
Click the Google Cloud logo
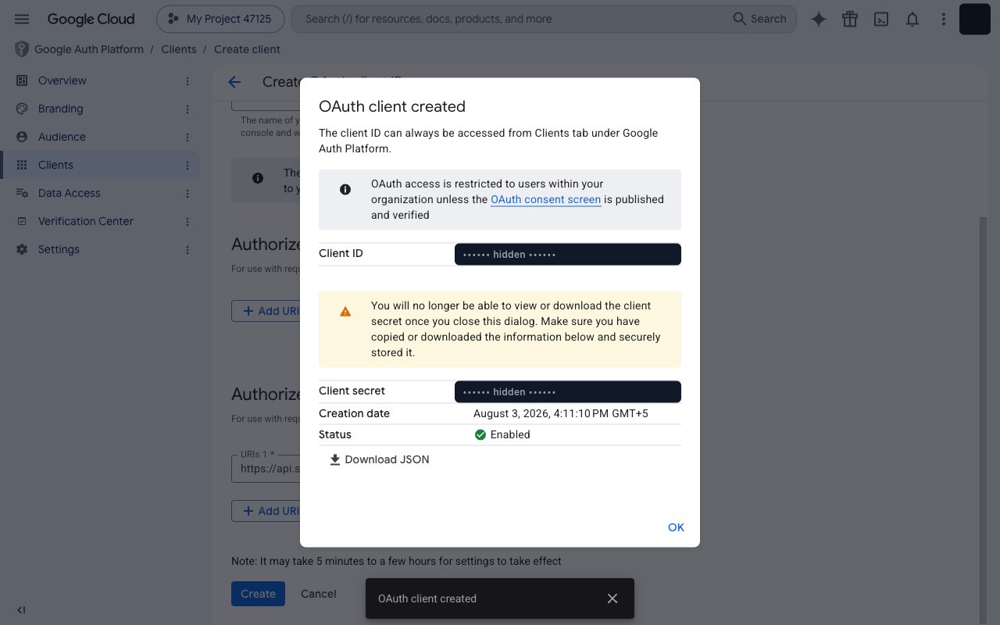(x=91, y=19)
